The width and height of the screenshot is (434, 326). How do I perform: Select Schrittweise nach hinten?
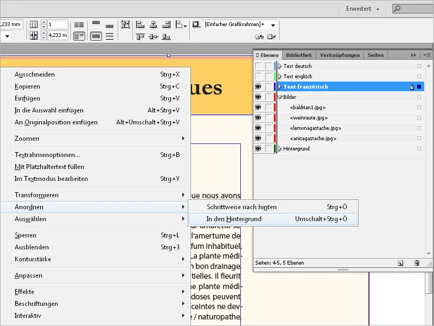click(x=273, y=207)
